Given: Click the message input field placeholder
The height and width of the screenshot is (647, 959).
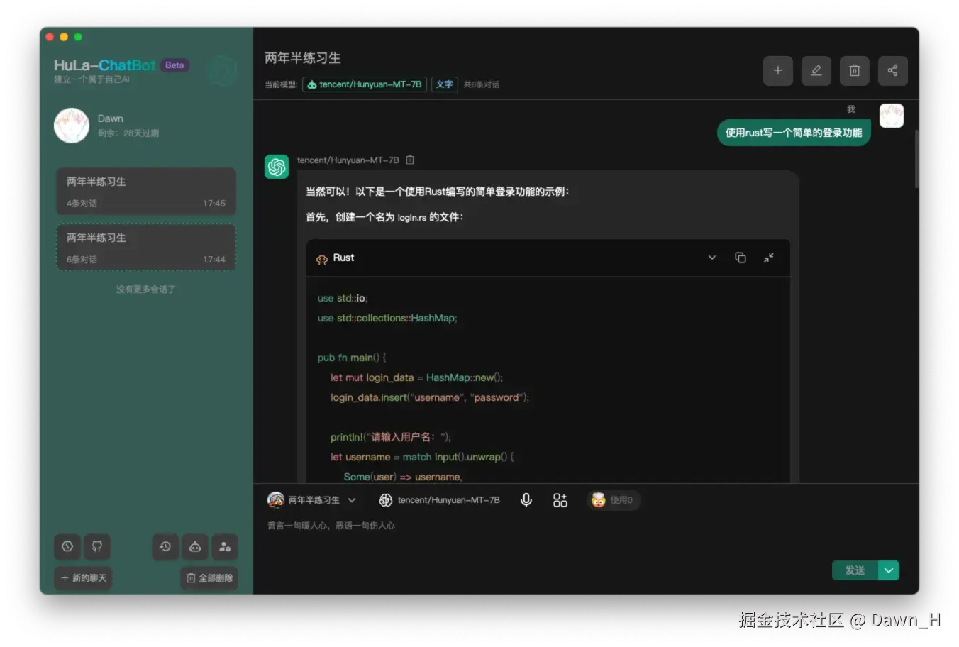Looking at the screenshot, I should [331, 526].
